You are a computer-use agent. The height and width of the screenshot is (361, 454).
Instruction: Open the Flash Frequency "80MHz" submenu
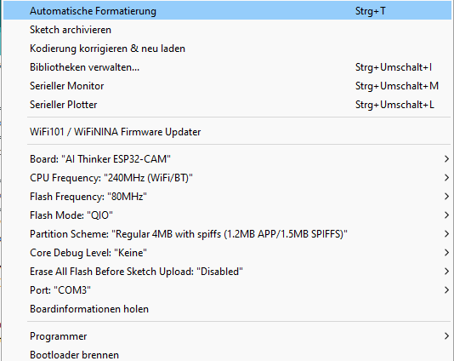pyautogui.click(x=227, y=197)
